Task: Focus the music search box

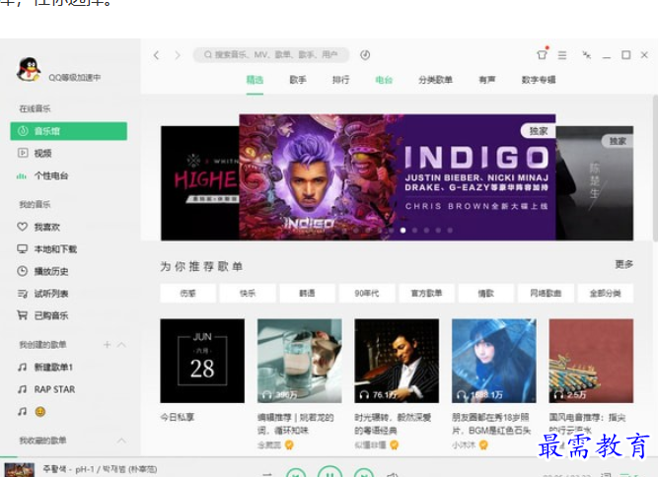Action: click(x=270, y=55)
